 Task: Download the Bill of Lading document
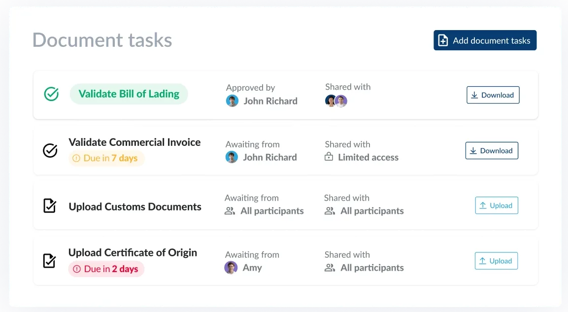pyautogui.click(x=493, y=95)
